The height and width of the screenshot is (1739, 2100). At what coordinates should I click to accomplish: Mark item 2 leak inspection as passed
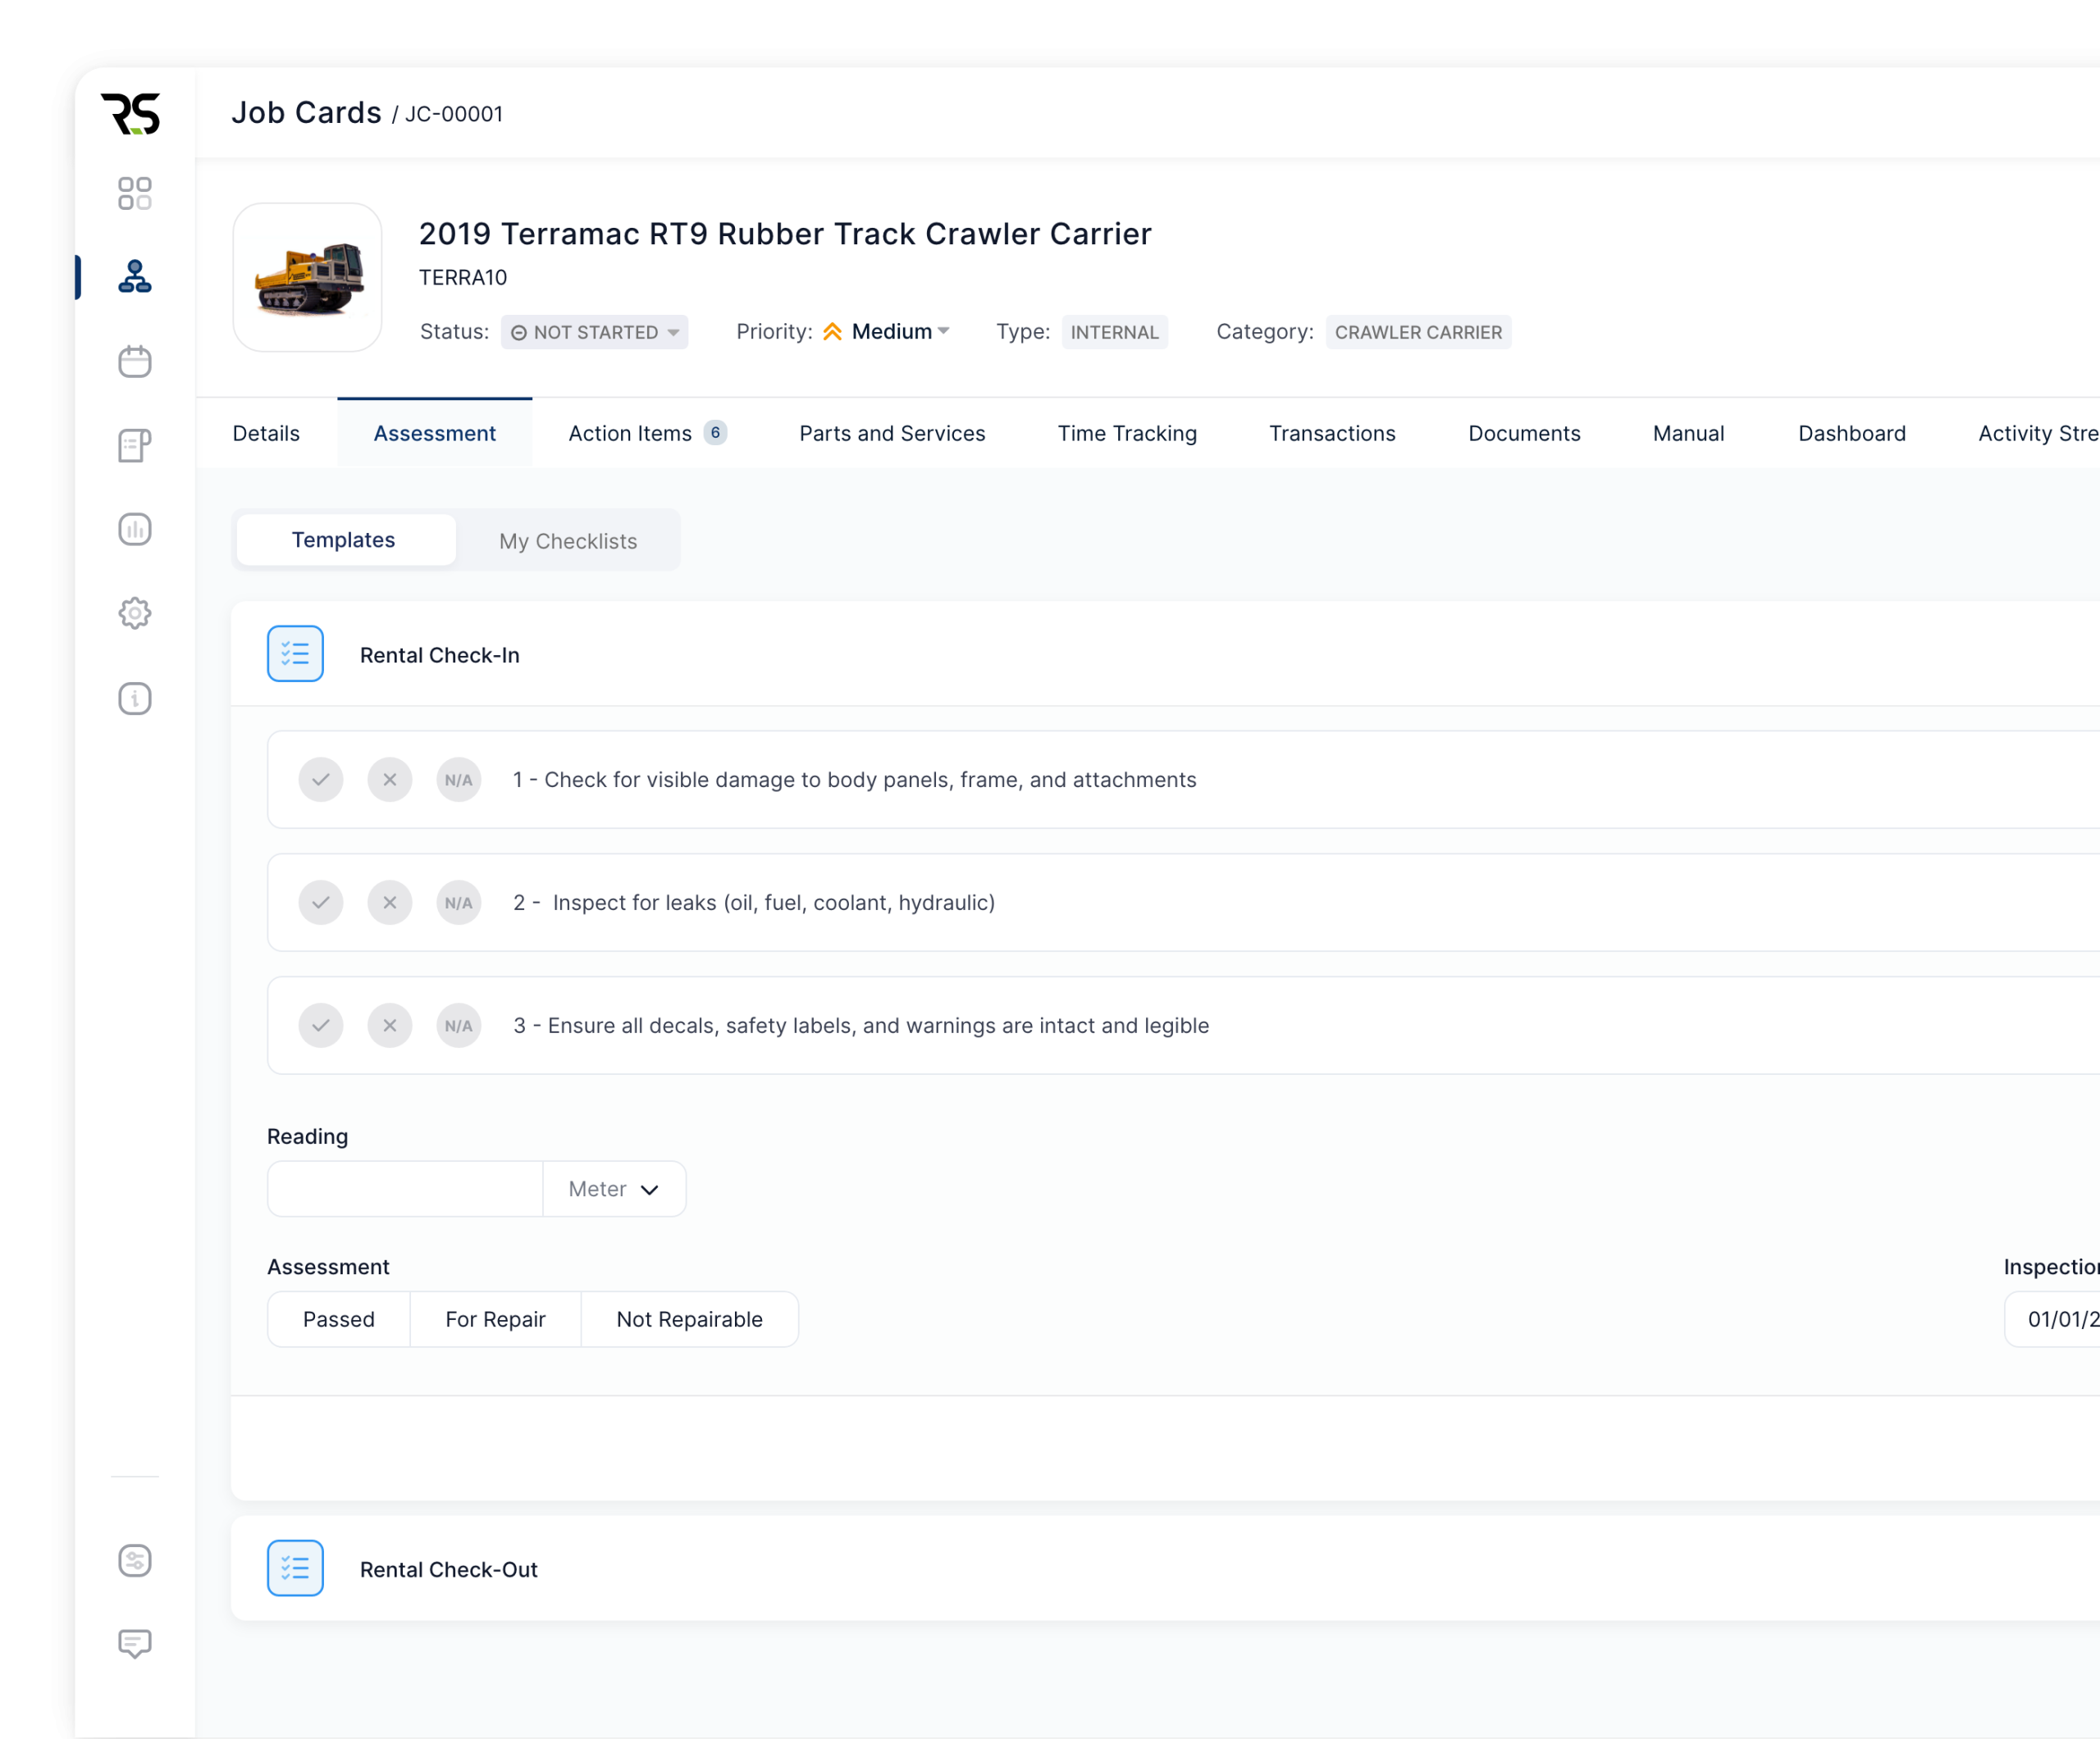click(x=321, y=903)
